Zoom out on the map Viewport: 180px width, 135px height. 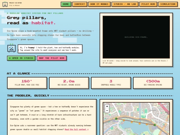(x=107, y=111)
